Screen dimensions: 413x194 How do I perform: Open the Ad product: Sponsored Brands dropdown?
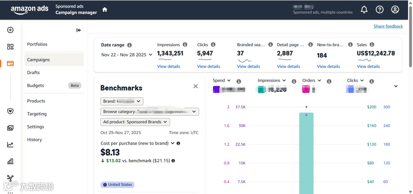pos(135,122)
